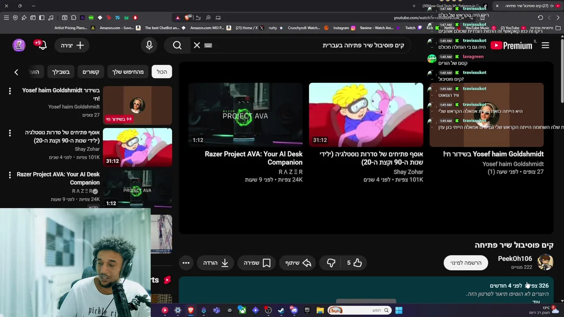Open Steam from the taskbar

coord(281,310)
